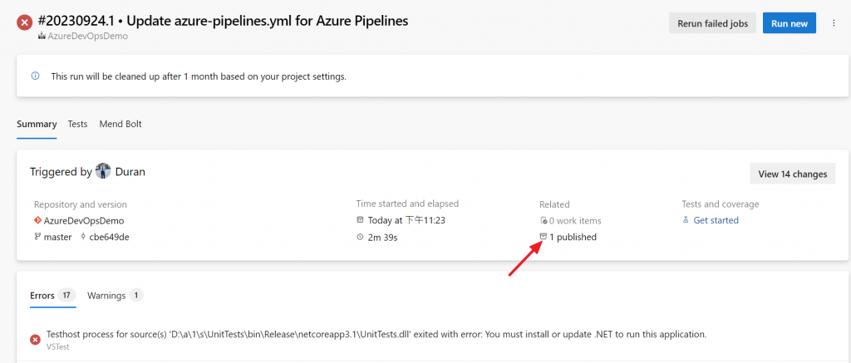Click the failed run status icon

pos(26,22)
